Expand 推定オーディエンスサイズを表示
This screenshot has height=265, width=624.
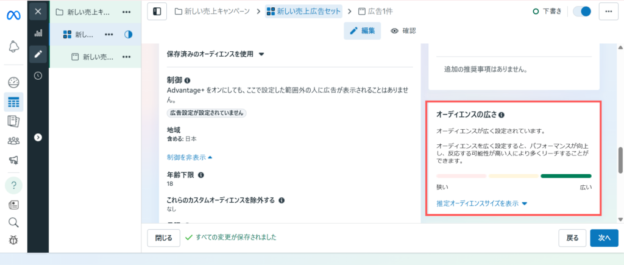pyautogui.click(x=481, y=203)
